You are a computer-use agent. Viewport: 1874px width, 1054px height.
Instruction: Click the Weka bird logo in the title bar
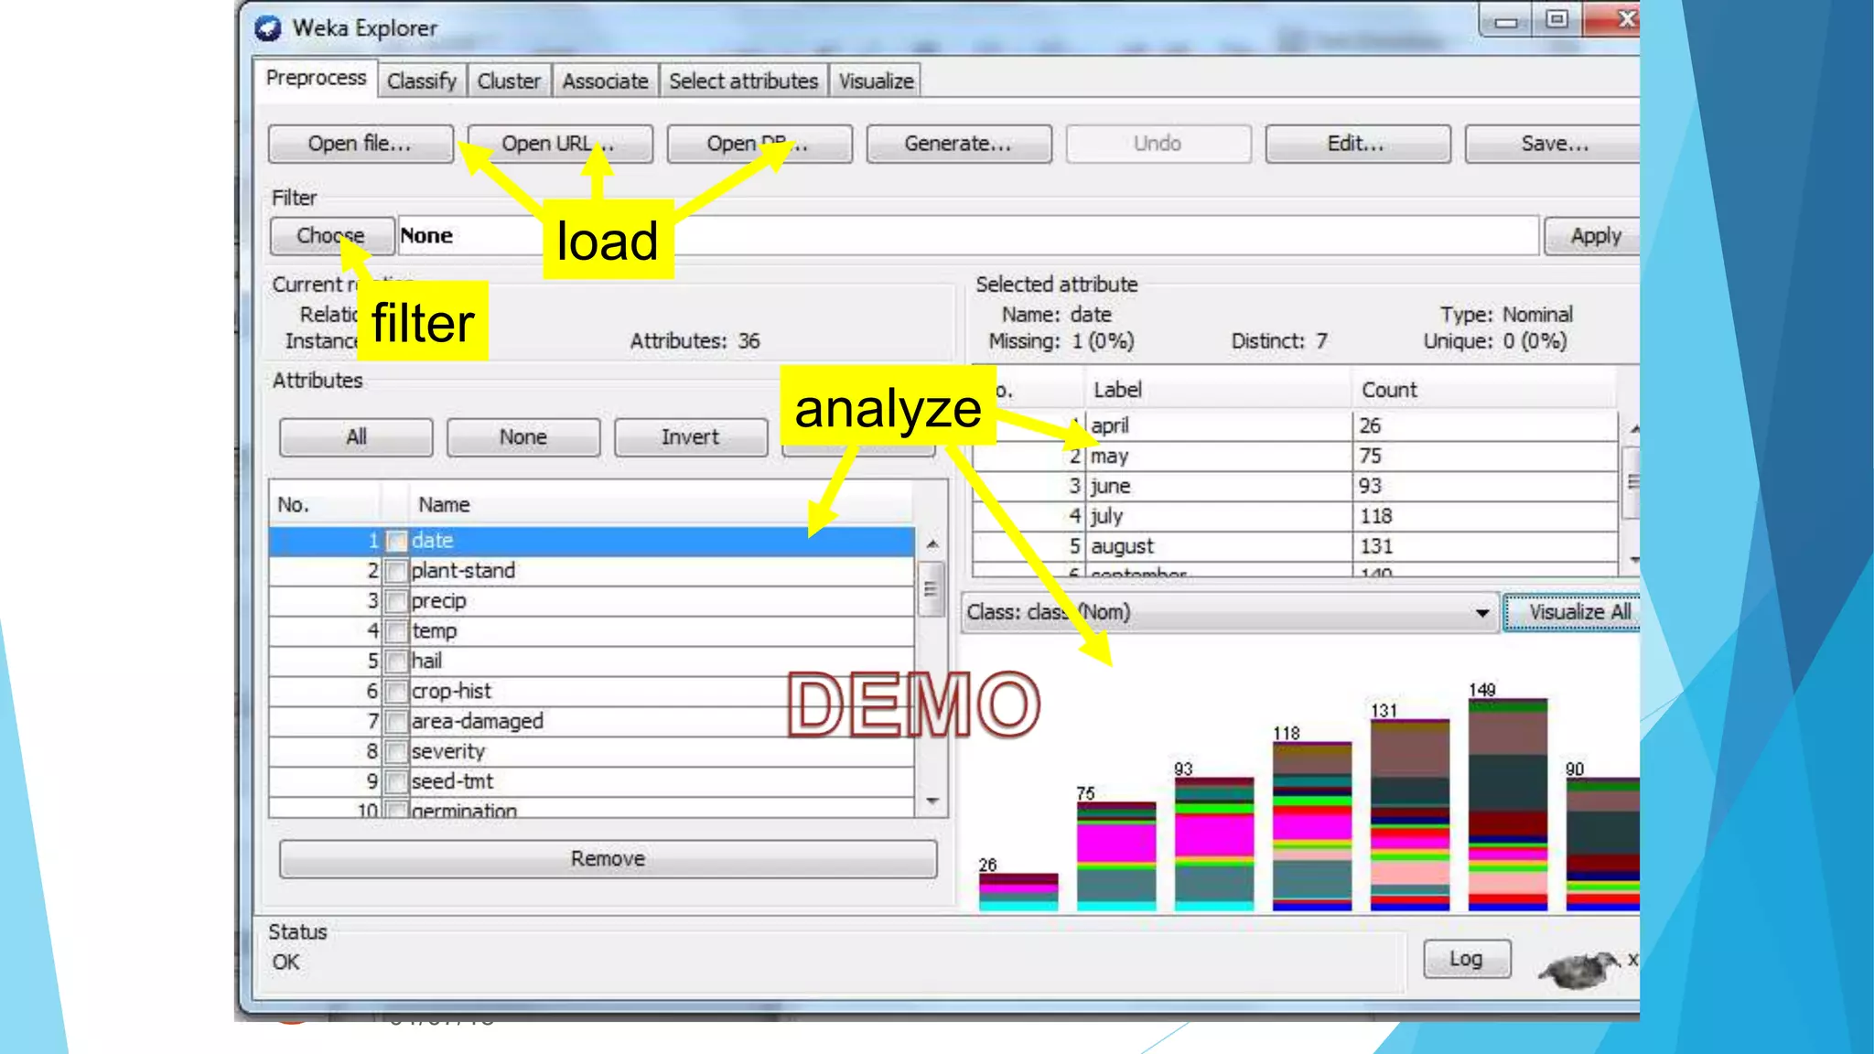point(268,28)
